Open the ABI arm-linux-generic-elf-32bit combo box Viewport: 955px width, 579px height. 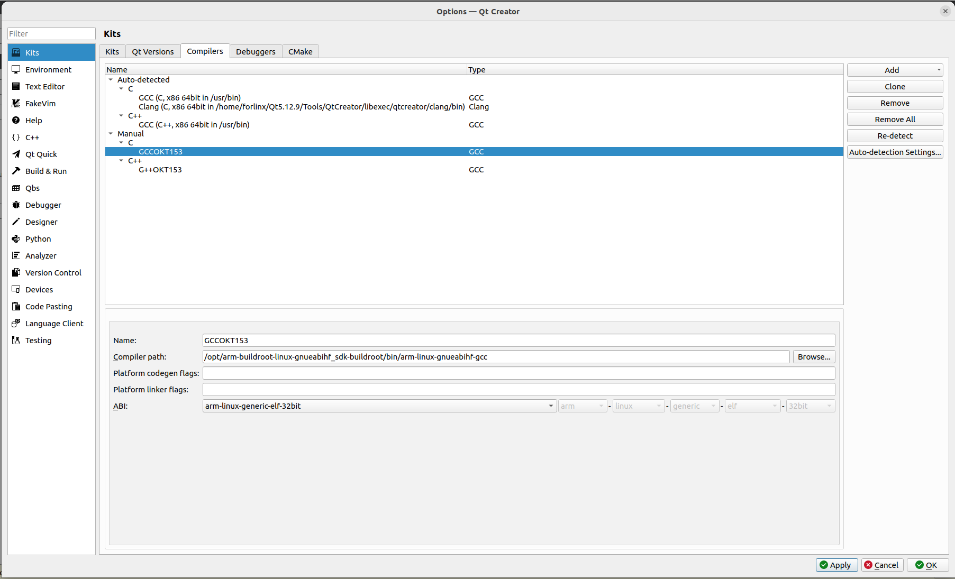[x=379, y=406]
